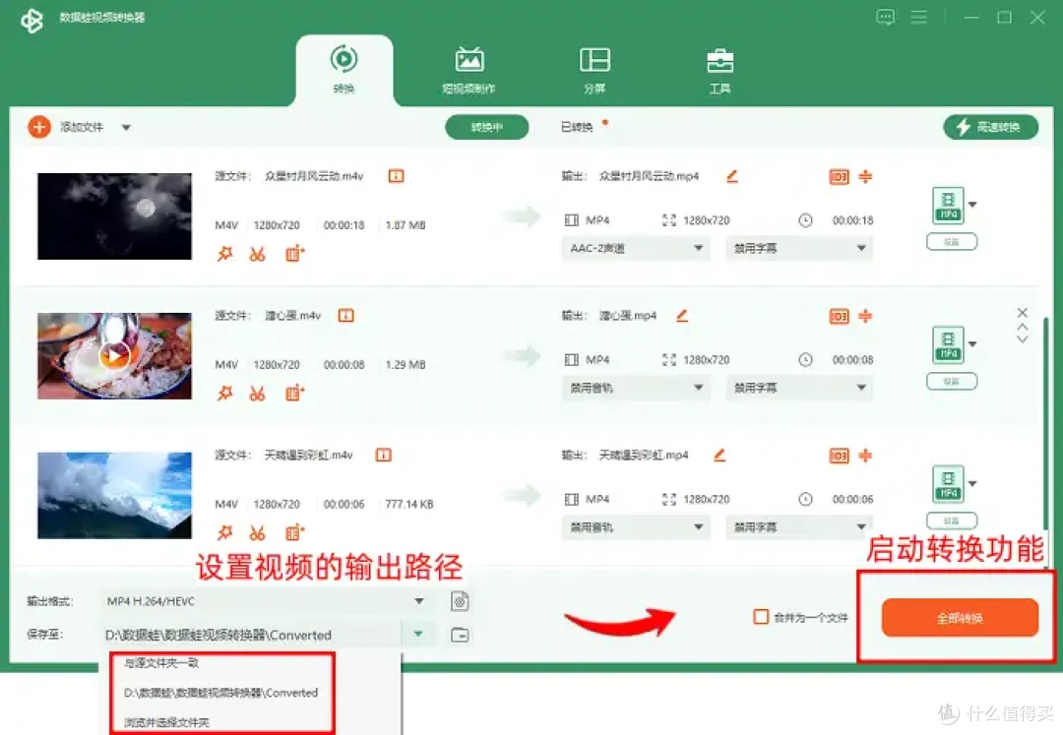Select the moon night video thumbnail
Screen dimensions: 1063x735
tap(114, 216)
